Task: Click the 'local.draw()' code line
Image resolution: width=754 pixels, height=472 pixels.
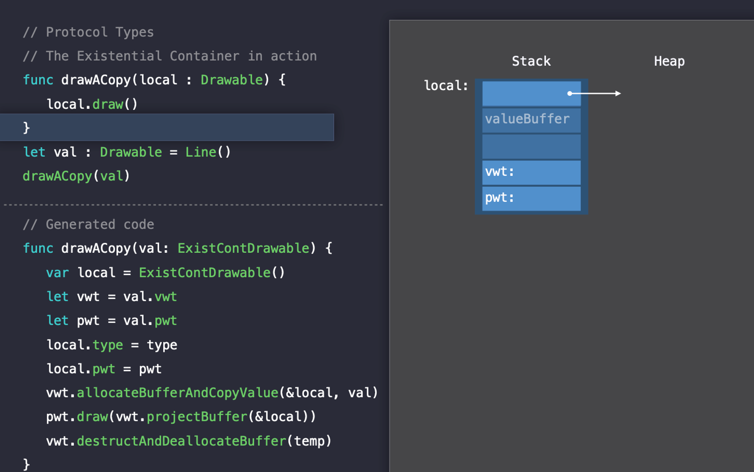Action: [92, 104]
